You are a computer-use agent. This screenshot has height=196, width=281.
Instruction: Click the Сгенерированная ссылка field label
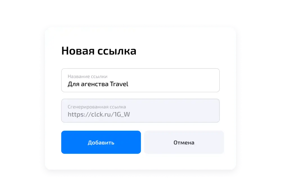(x=97, y=107)
